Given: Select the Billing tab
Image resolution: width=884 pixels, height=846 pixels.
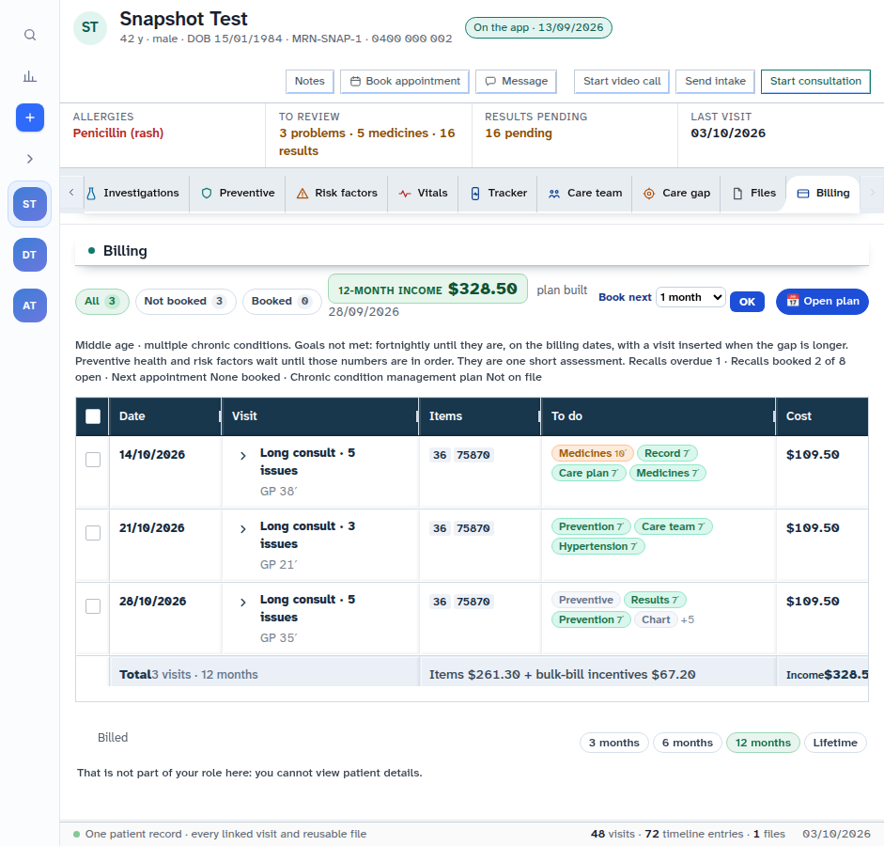Looking at the screenshot, I should point(823,193).
